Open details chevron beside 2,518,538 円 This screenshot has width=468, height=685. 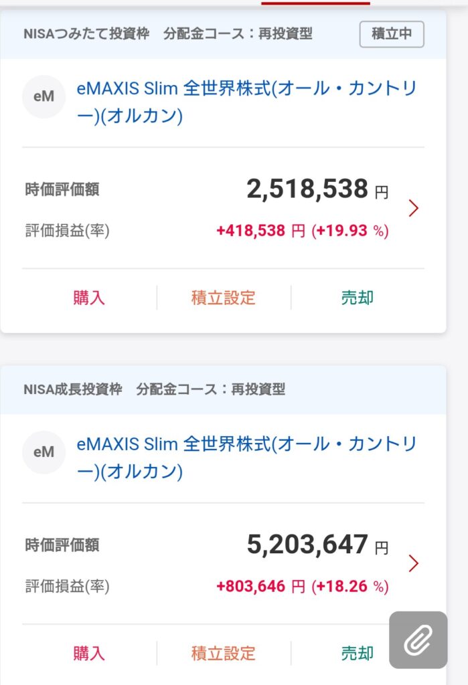coord(413,209)
